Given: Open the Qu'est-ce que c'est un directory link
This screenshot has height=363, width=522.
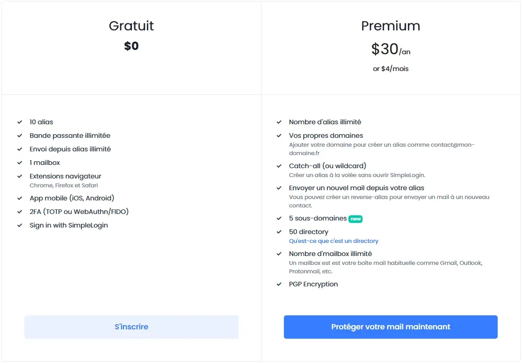Looking at the screenshot, I should point(333,241).
